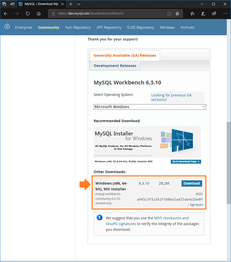Screen dimensions: 231x262
Task: Click the browser Back arrow
Action: 6,14
